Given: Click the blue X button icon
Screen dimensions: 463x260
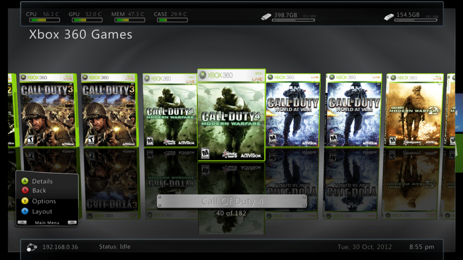Looking at the screenshot, I should [25, 211].
